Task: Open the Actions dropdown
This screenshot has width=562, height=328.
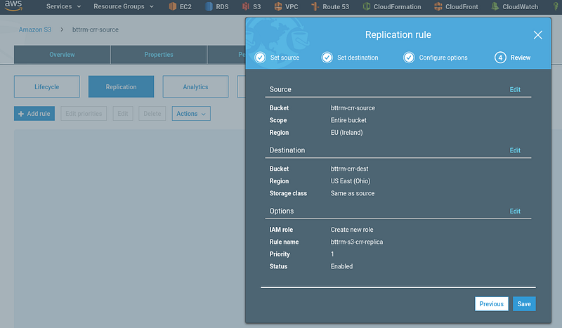Action: pos(191,114)
